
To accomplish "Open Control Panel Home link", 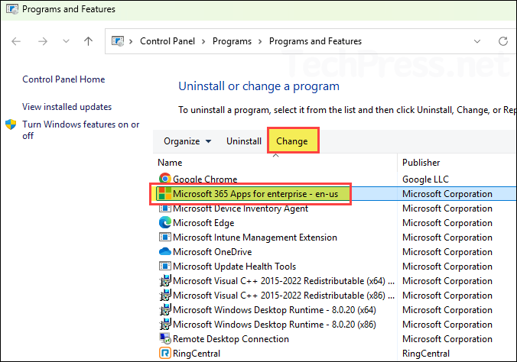I will point(63,79).
